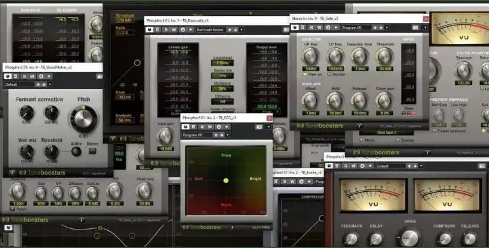
Task: Click the power bypass icon in TB_Barricade toolbar
Action: coord(149,29)
